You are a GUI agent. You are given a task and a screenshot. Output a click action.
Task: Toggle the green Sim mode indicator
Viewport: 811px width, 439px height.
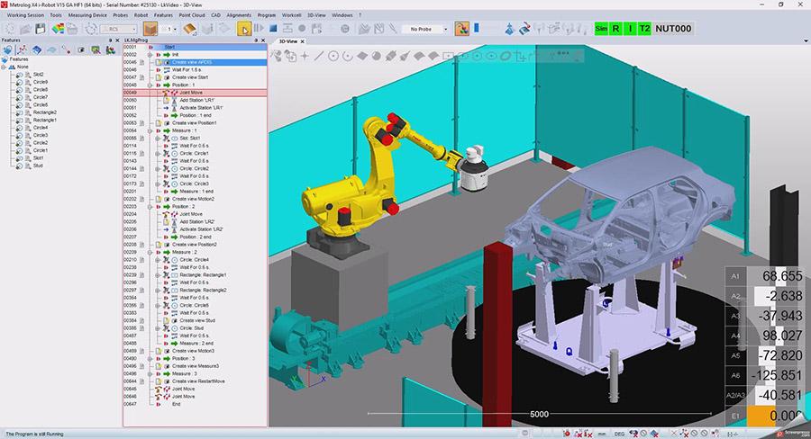pyautogui.click(x=601, y=29)
